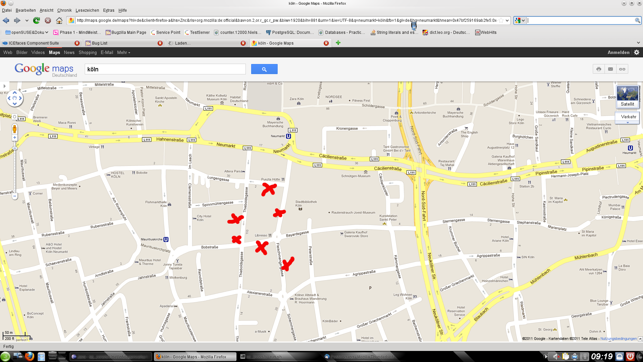Click the Google Maps search field
Screen dimensions: 643x362
tap(165, 69)
